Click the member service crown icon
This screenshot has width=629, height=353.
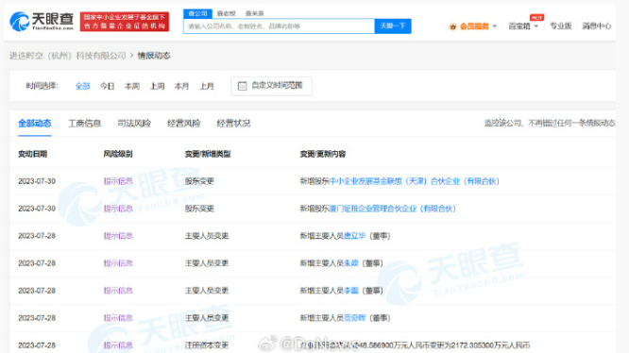click(453, 26)
